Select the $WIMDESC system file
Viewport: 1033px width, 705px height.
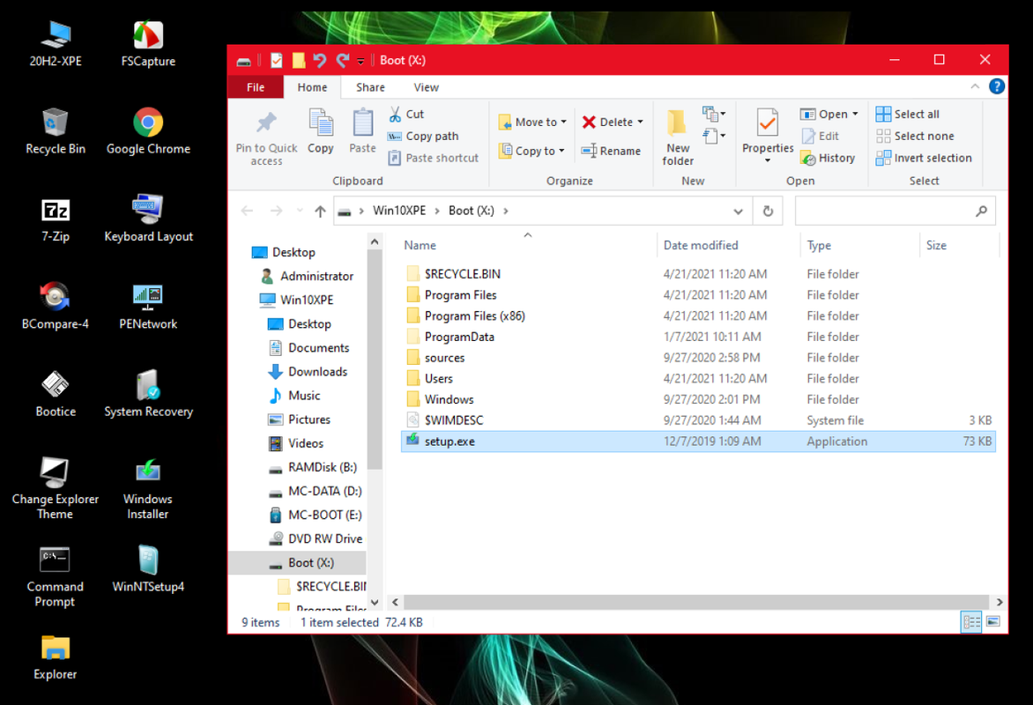698,420
